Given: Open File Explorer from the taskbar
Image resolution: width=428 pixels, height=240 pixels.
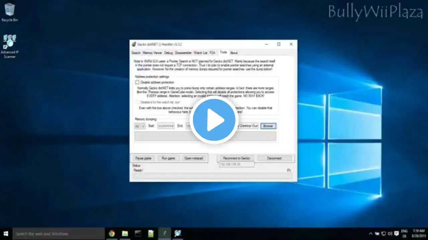Looking at the screenshot, I should [125, 234].
